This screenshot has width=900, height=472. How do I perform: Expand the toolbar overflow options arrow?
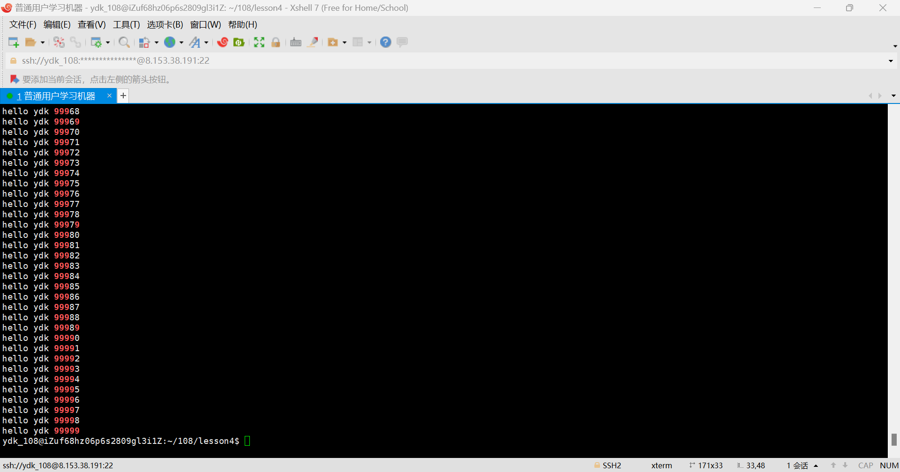click(895, 46)
